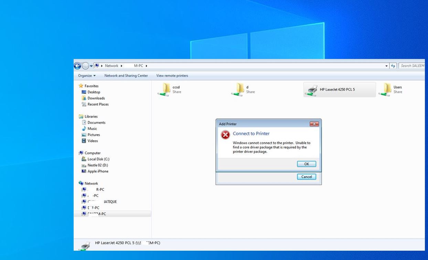The height and width of the screenshot is (260, 428).
Task: Select Pictures in the Libraries section
Action: pos(93,134)
